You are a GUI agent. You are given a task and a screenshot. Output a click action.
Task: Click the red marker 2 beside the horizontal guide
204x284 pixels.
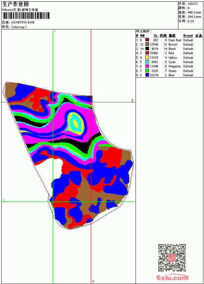(132, 100)
